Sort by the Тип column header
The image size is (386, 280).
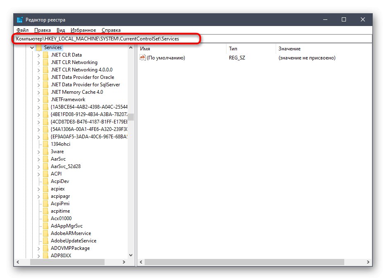tap(251, 49)
